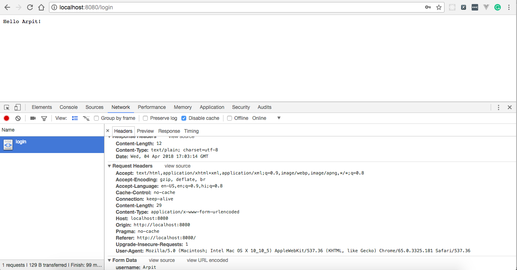Switch to the Console tab
This screenshot has width=517, height=270.
click(x=68, y=107)
